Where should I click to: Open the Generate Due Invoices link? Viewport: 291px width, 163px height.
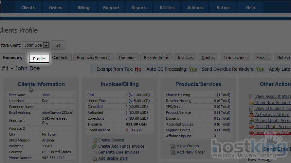(x=118, y=152)
